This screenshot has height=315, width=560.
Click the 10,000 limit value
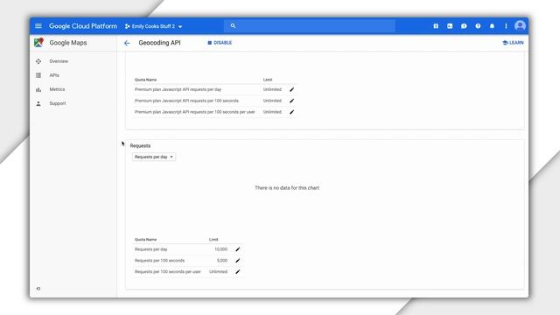(x=221, y=249)
